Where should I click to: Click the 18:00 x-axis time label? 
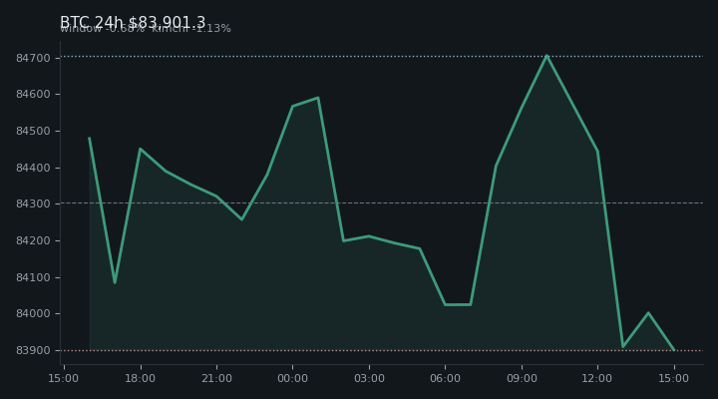[x=141, y=378]
